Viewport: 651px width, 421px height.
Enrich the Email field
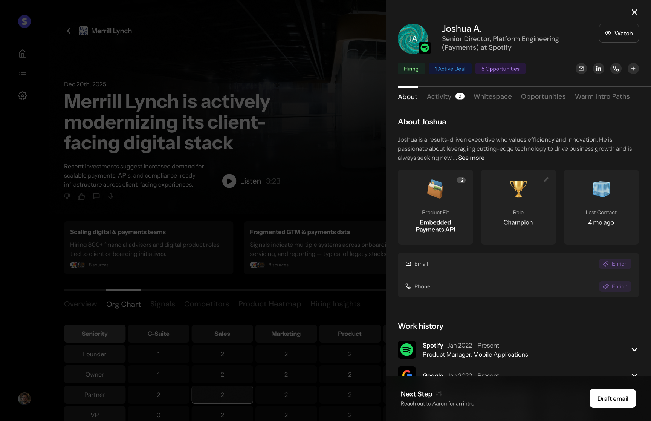[615, 264]
